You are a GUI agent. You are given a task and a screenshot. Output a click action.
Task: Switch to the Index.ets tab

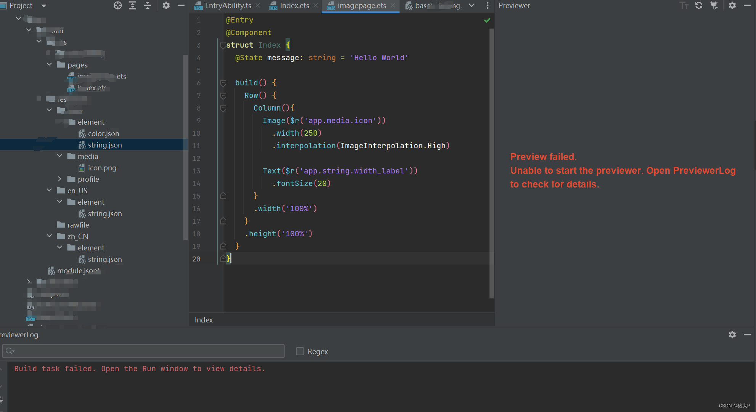click(294, 6)
